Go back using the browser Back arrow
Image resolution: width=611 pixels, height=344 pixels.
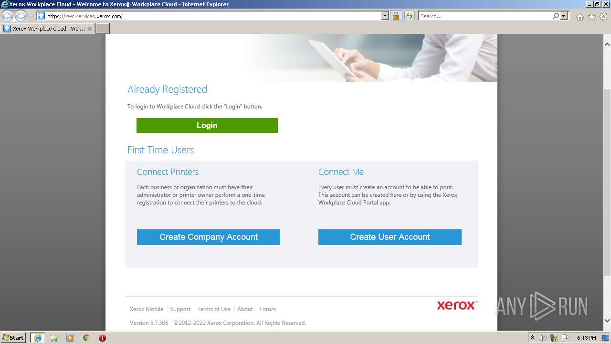pyautogui.click(x=8, y=16)
